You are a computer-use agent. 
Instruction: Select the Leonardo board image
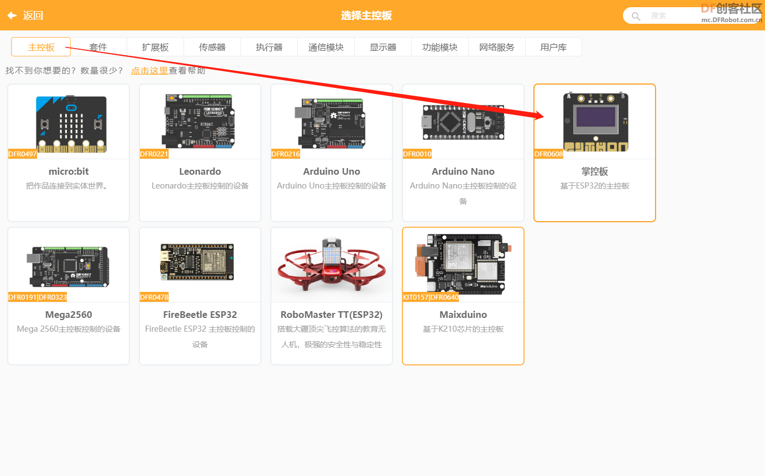tap(200, 121)
